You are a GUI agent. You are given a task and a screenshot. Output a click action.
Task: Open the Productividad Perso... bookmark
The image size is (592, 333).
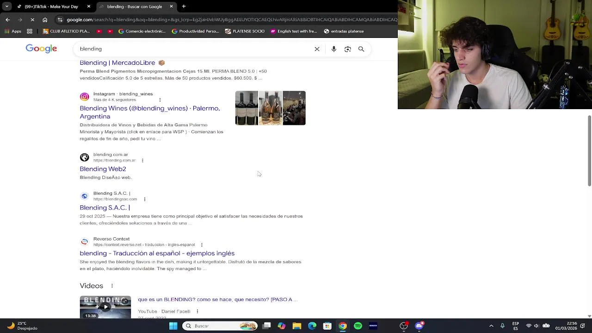tap(195, 31)
